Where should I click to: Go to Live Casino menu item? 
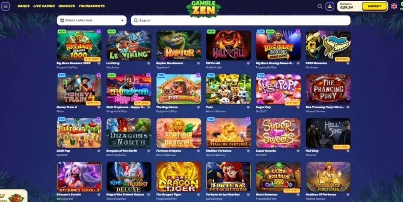pos(44,6)
